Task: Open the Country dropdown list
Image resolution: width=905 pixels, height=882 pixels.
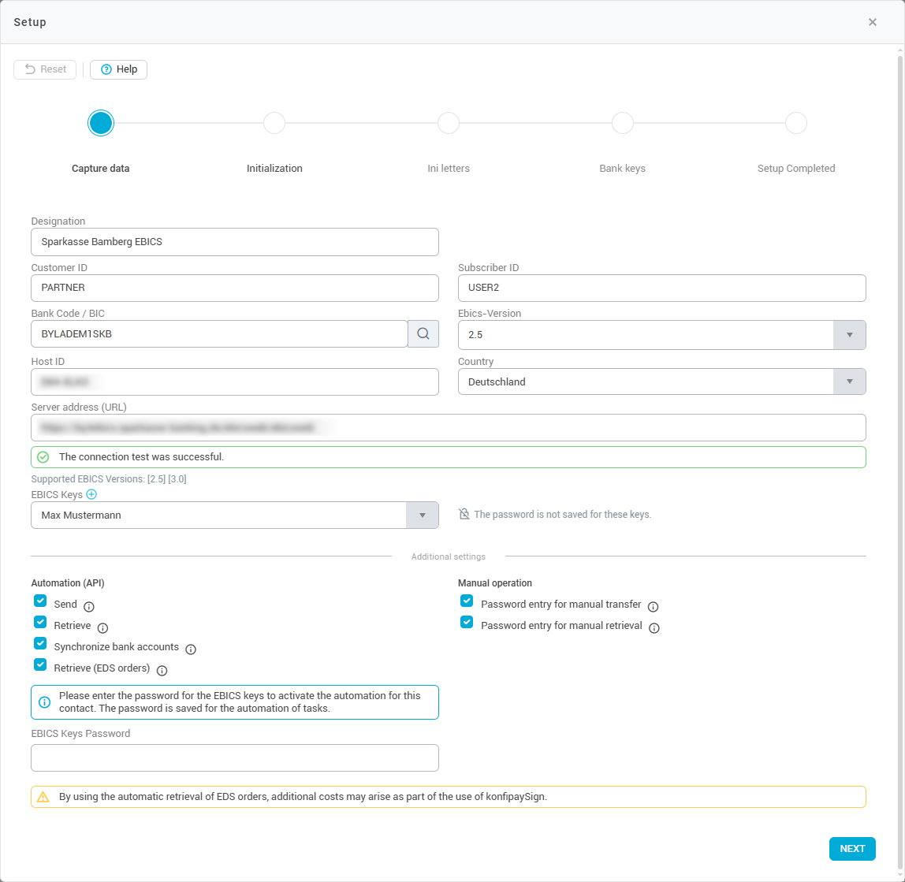Action: 849,382
